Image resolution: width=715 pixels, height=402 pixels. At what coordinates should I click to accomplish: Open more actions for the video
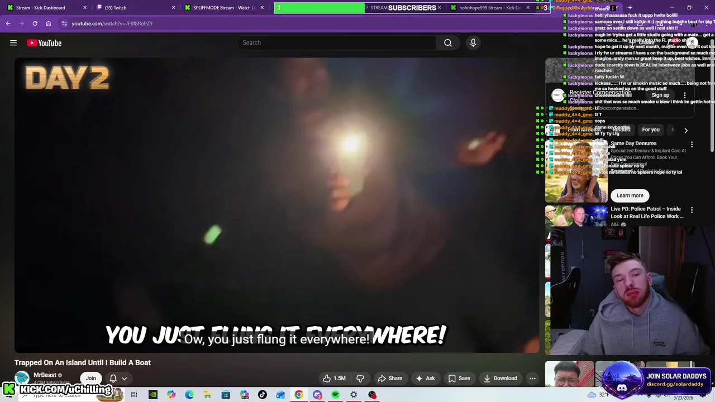point(532,378)
